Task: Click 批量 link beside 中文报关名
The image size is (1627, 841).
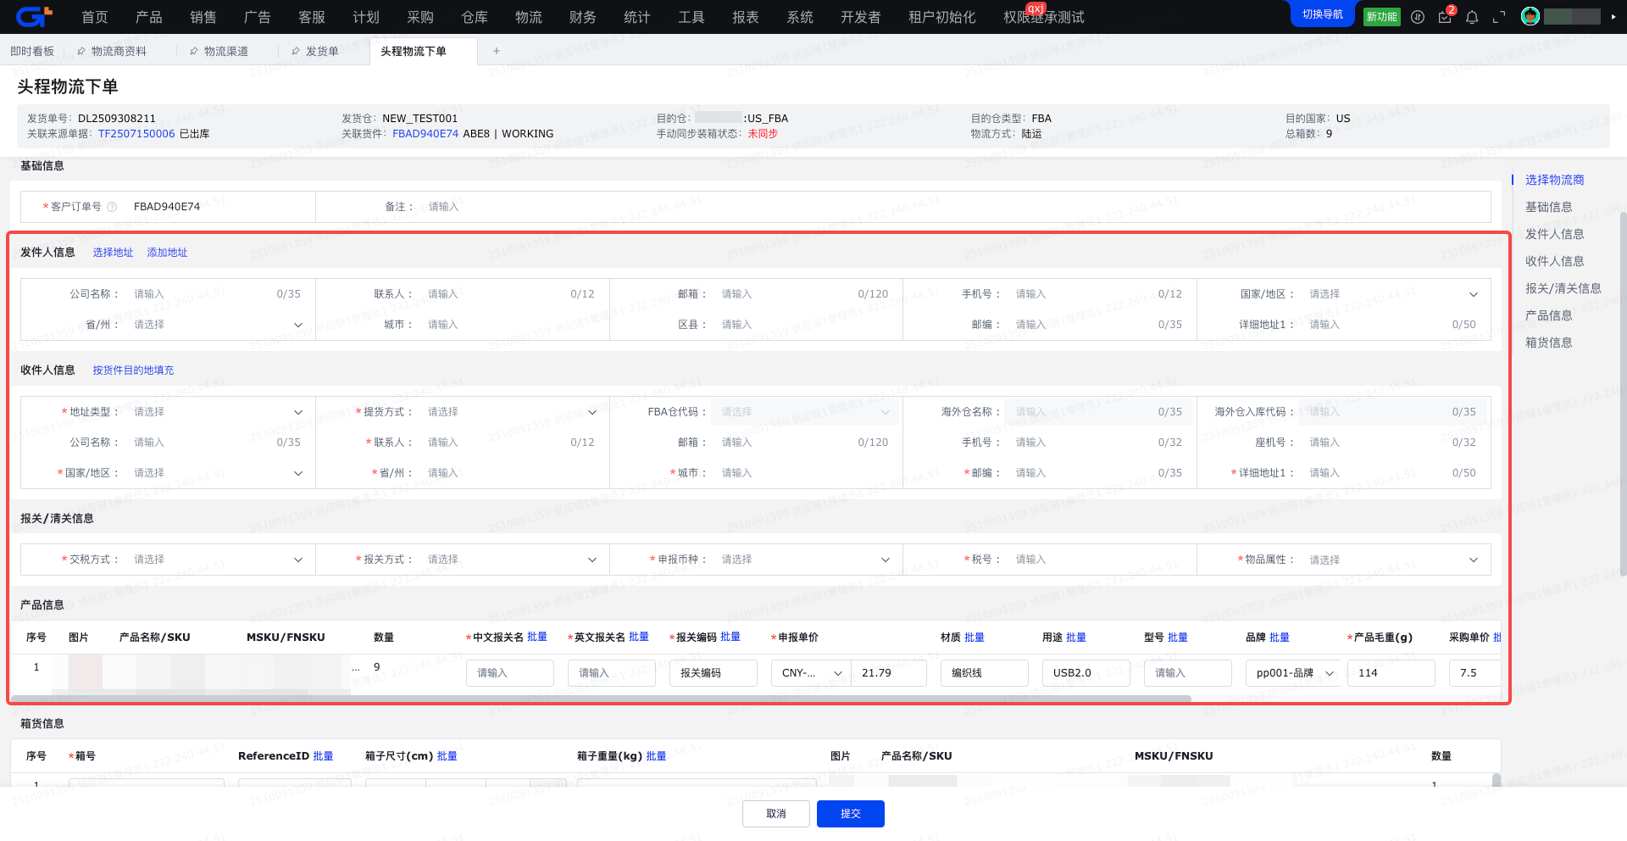Action: (x=537, y=637)
